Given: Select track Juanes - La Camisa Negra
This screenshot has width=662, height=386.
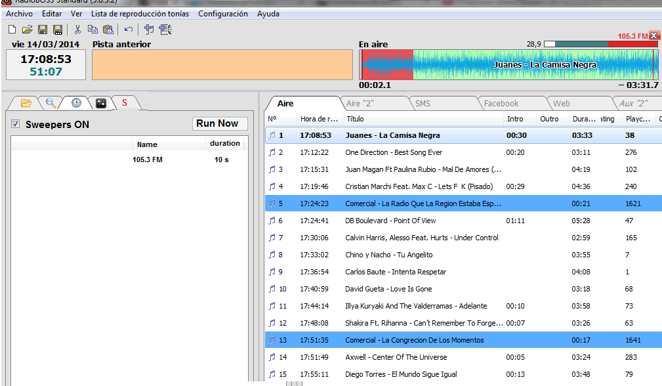Looking at the screenshot, I should (x=463, y=135).
